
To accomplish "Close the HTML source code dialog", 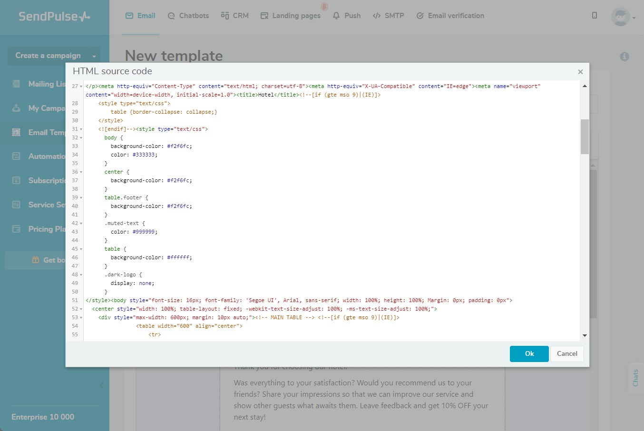I will [x=580, y=72].
